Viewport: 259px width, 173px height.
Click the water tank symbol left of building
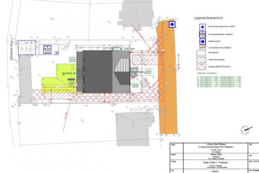point(47,50)
